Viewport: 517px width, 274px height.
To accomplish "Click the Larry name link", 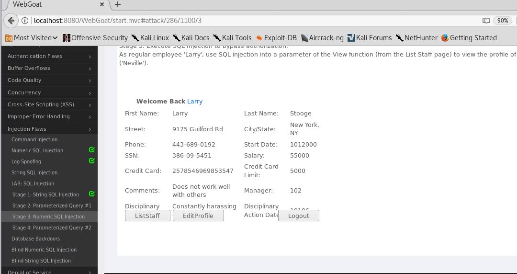I will (x=195, y=102).
